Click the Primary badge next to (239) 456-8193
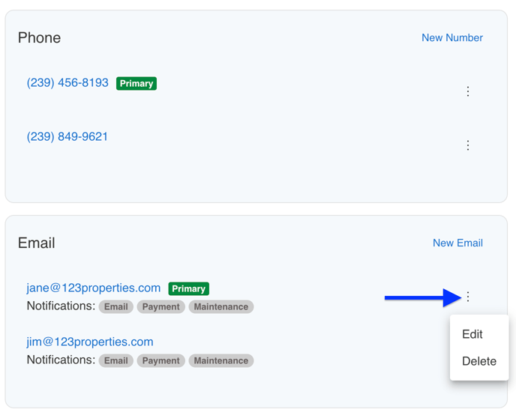Image resolution: width=516 pixels, height=415 pixels. pos(136,84)
